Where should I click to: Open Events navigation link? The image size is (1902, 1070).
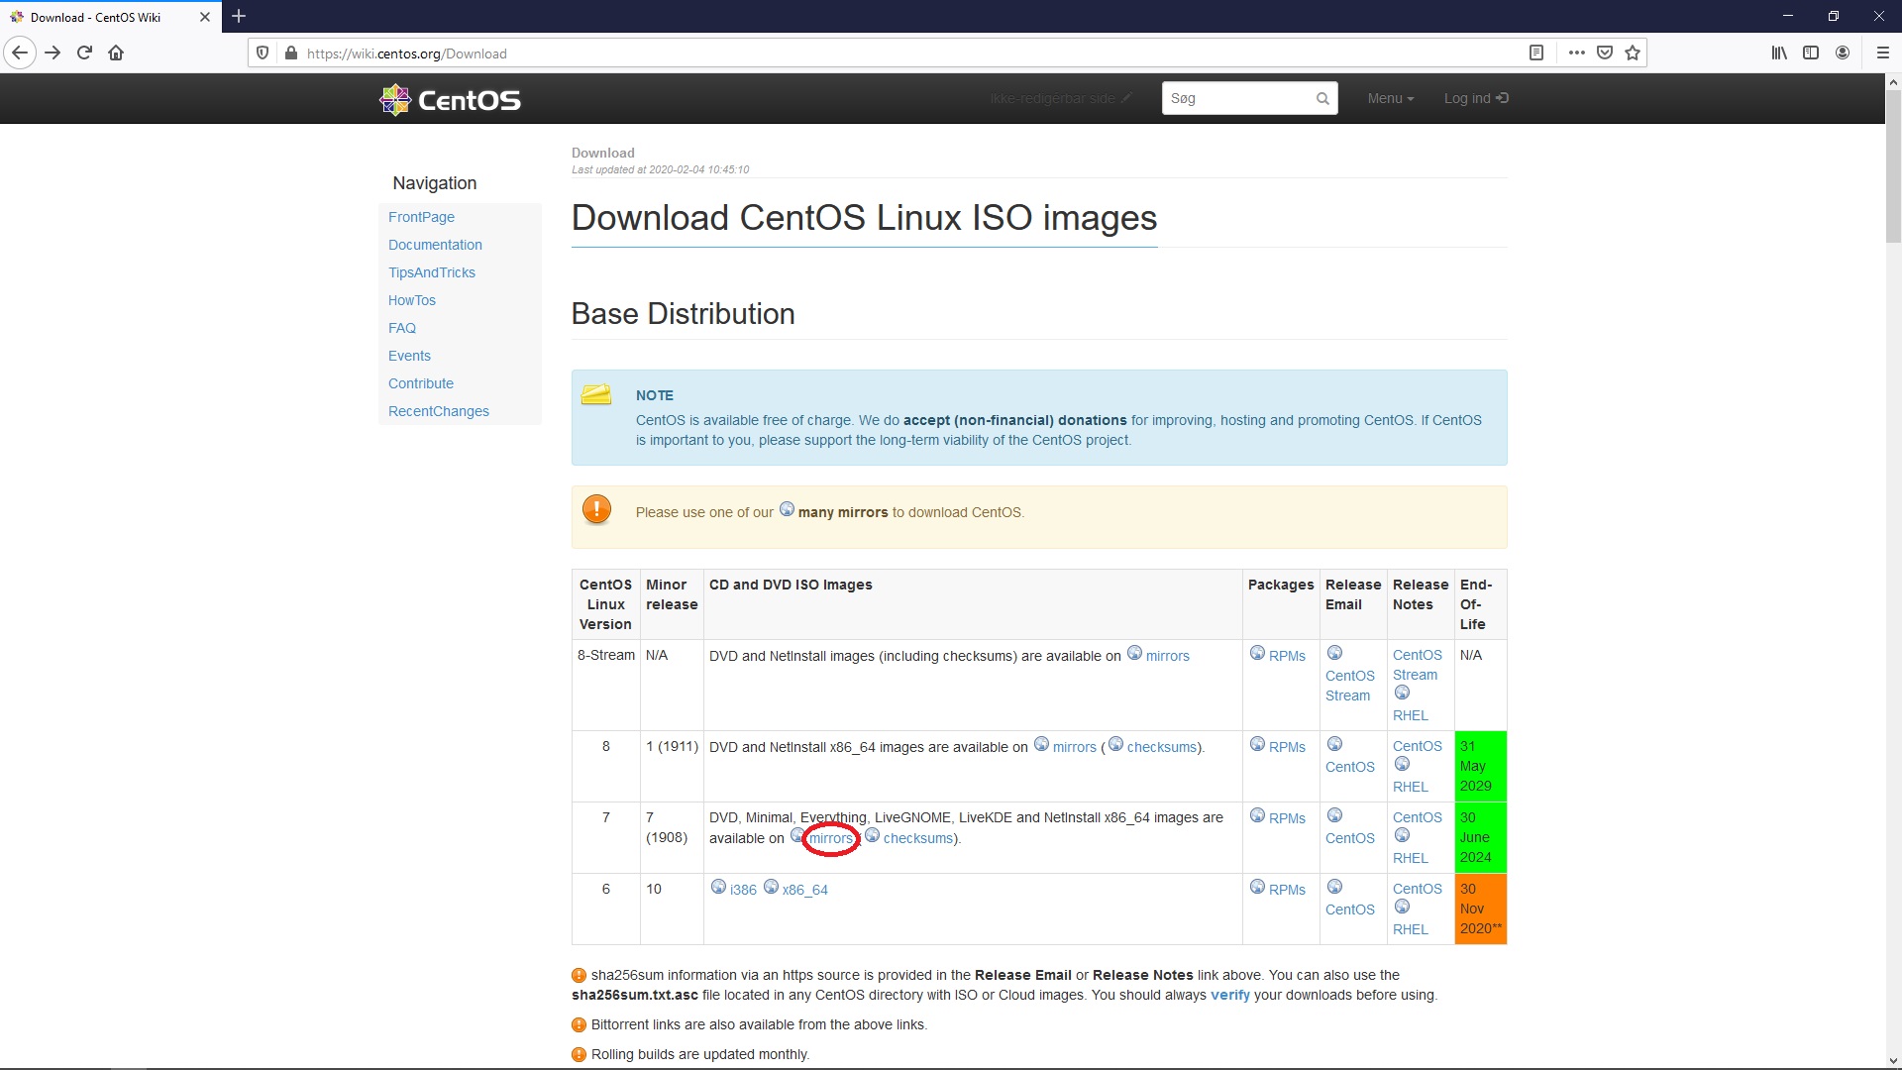click(x=409, y=356)
